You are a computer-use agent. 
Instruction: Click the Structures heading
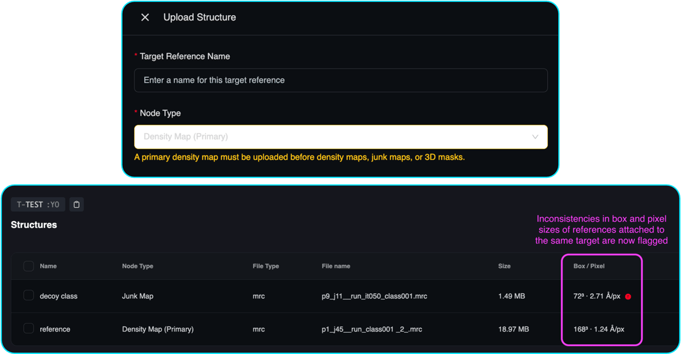point(34,225)
